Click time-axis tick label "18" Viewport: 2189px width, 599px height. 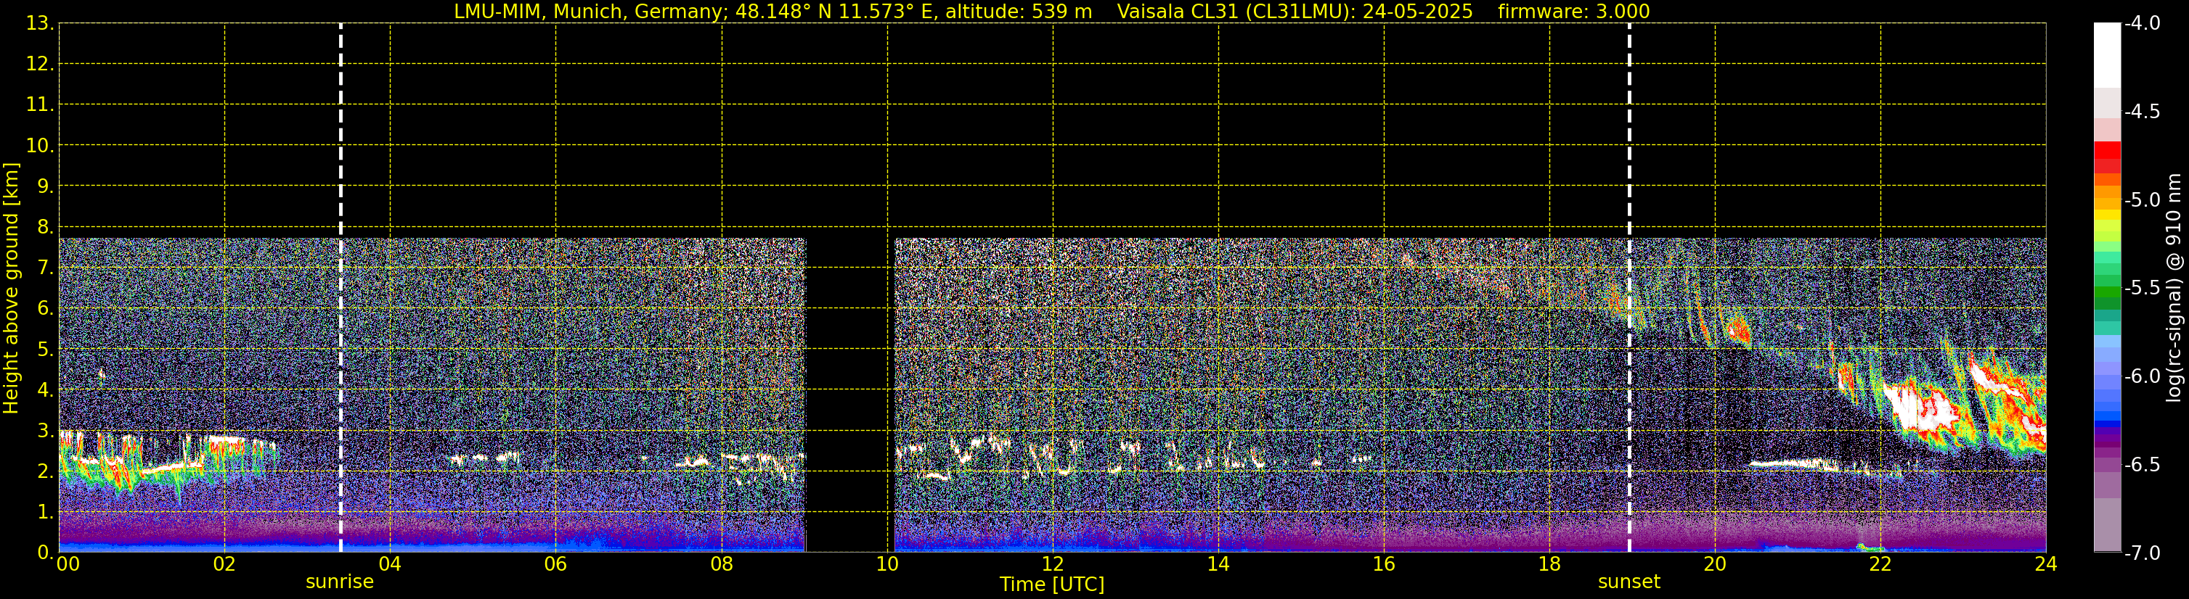coord(1549,564)
